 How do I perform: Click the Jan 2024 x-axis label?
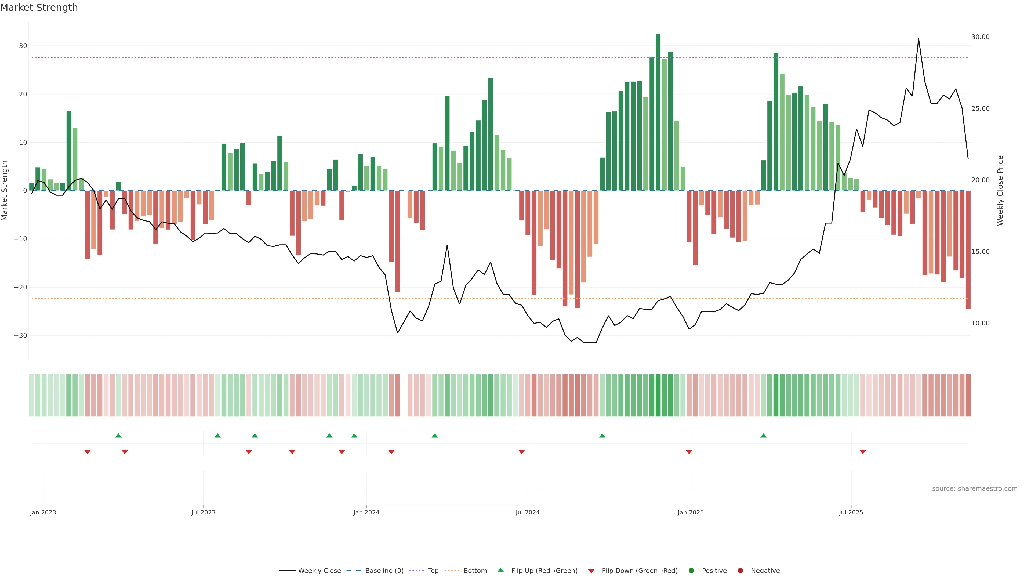pos(366,512)
